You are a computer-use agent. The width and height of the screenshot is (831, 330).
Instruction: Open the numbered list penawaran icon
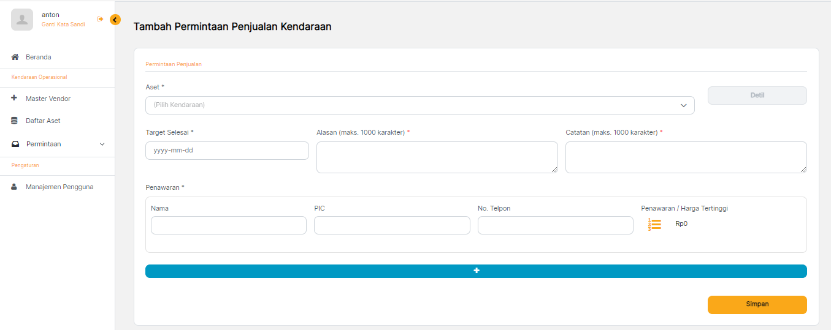(654, 224)
